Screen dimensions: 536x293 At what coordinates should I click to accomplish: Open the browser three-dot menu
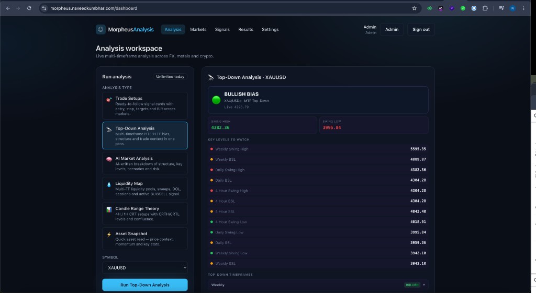(x=523, y=8)
